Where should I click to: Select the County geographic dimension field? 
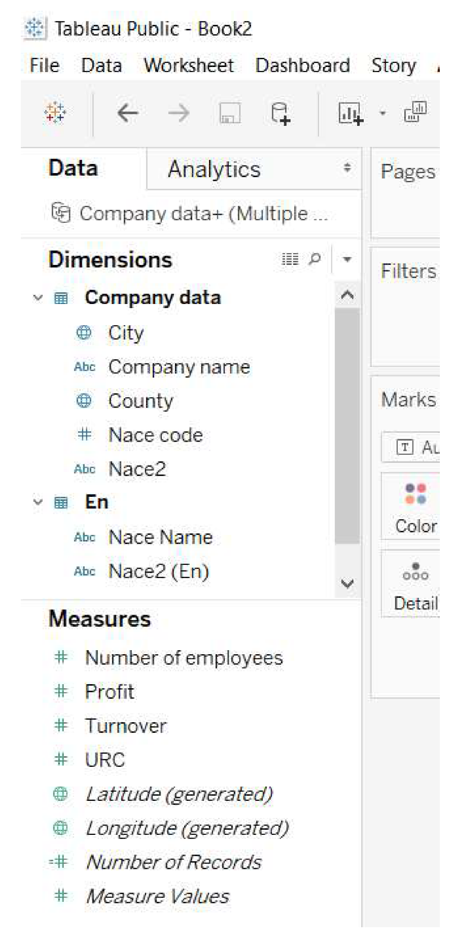pos(141,401)
